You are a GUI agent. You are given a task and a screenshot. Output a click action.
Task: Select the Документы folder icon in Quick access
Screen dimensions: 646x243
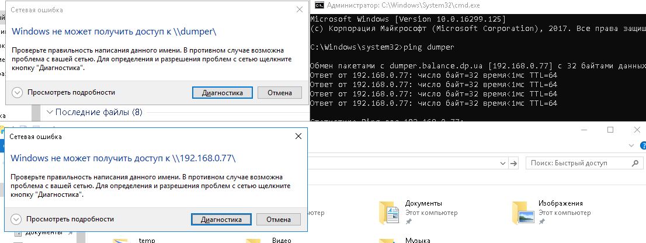389,213
